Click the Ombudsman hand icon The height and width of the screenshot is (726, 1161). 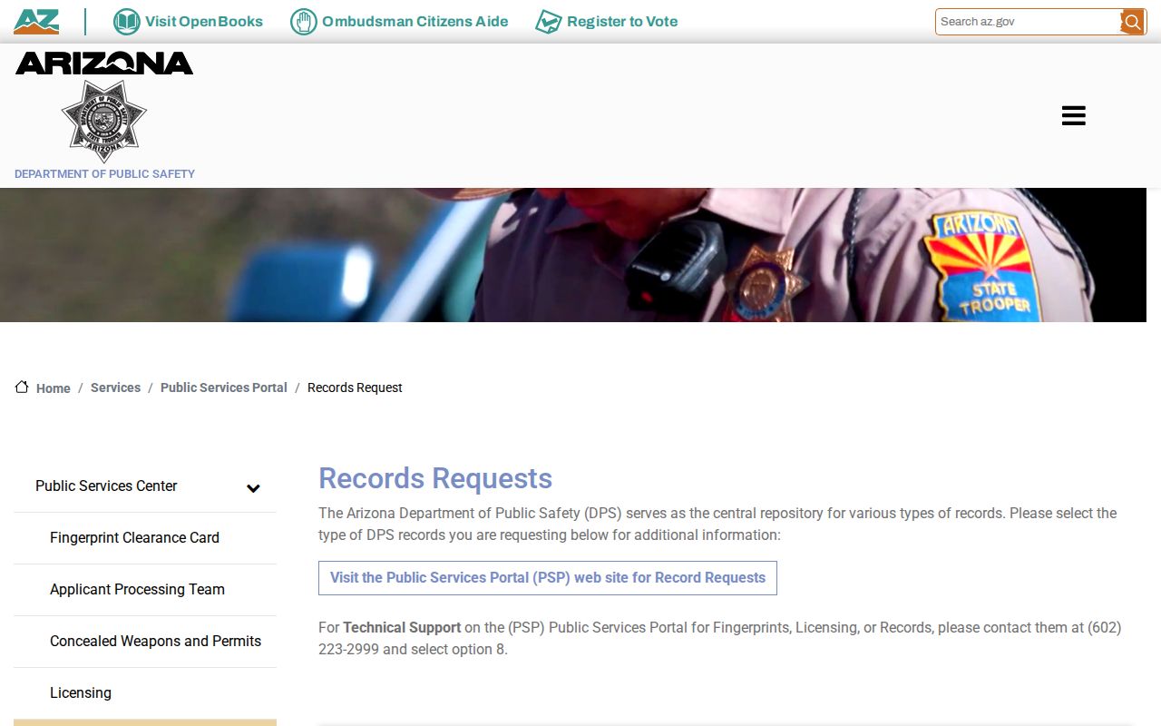pyautogui.click(x=303, y=22)
